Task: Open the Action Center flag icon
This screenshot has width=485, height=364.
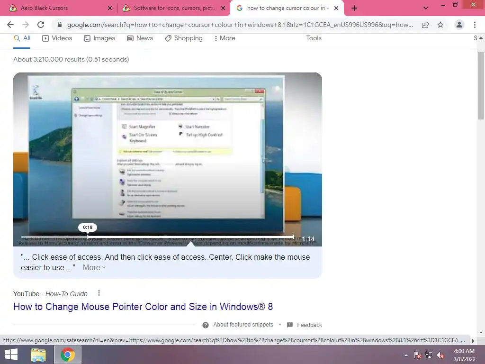Action: [x=418, y=355]
